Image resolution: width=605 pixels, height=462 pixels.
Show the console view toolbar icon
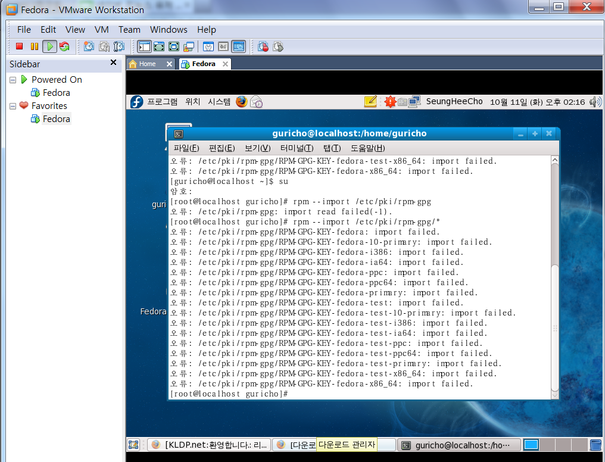239,46
